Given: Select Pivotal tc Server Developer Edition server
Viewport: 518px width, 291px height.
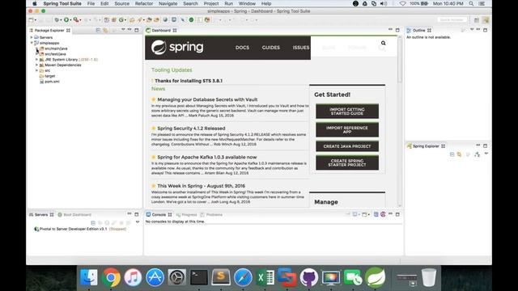Looking at the screenshot, I should (81, 229).
